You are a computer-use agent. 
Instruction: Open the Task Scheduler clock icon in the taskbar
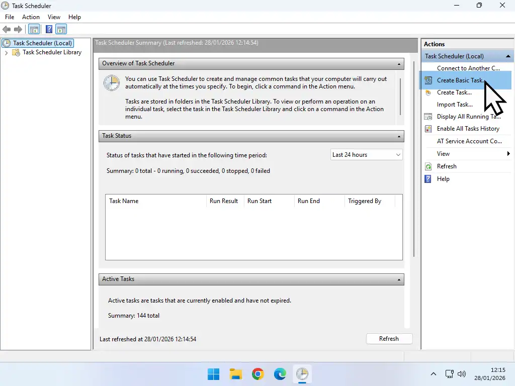(302, 374)
